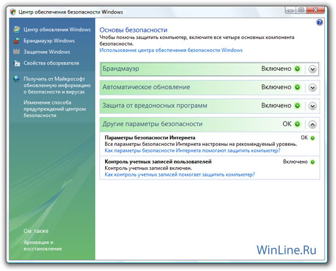Click Изменение способа предупреждений центром безопасности
The width and height of the screenshot is (336, 271).
pyautogui.click(x=54, y=109)
